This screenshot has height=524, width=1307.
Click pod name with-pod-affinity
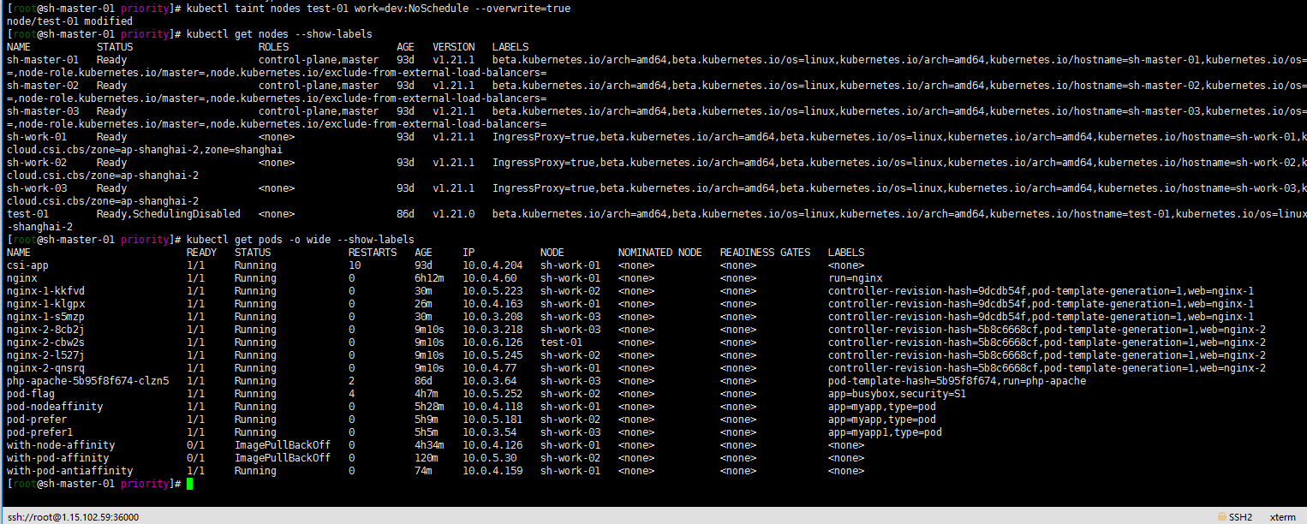click(57, 457)
